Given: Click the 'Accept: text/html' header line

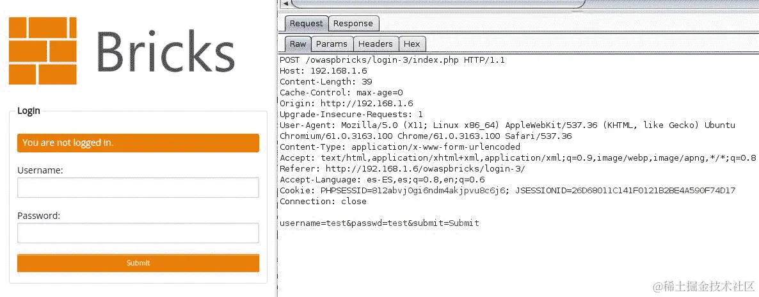Looking at the screenshot, I should pos(518,157).
